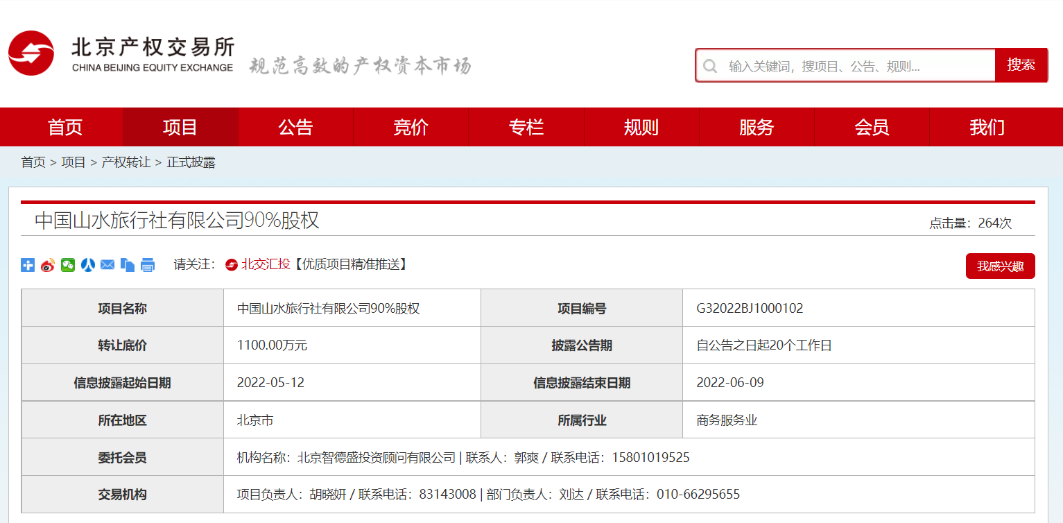This screenshot has width=1063, height=523.
Task: Share to Weibo via the Weibo icon
Action: tap(47, 265)
